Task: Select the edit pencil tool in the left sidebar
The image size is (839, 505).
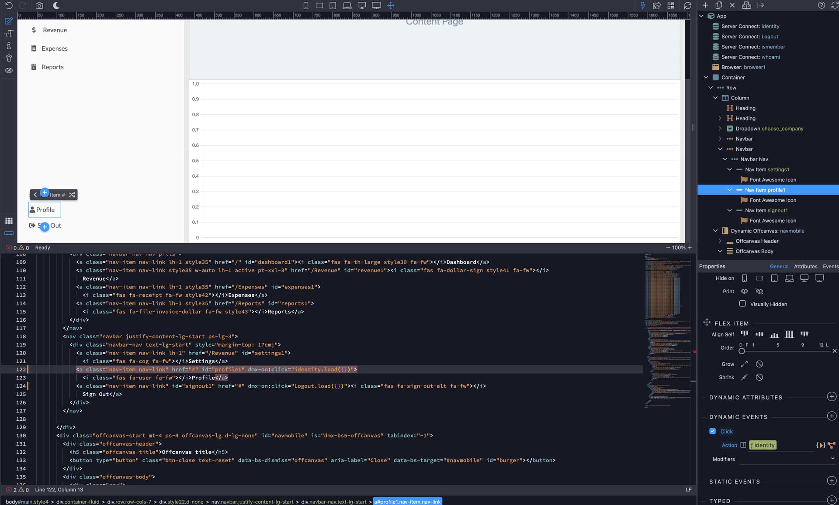Action: pyautogui.click(x=9, y=21)
